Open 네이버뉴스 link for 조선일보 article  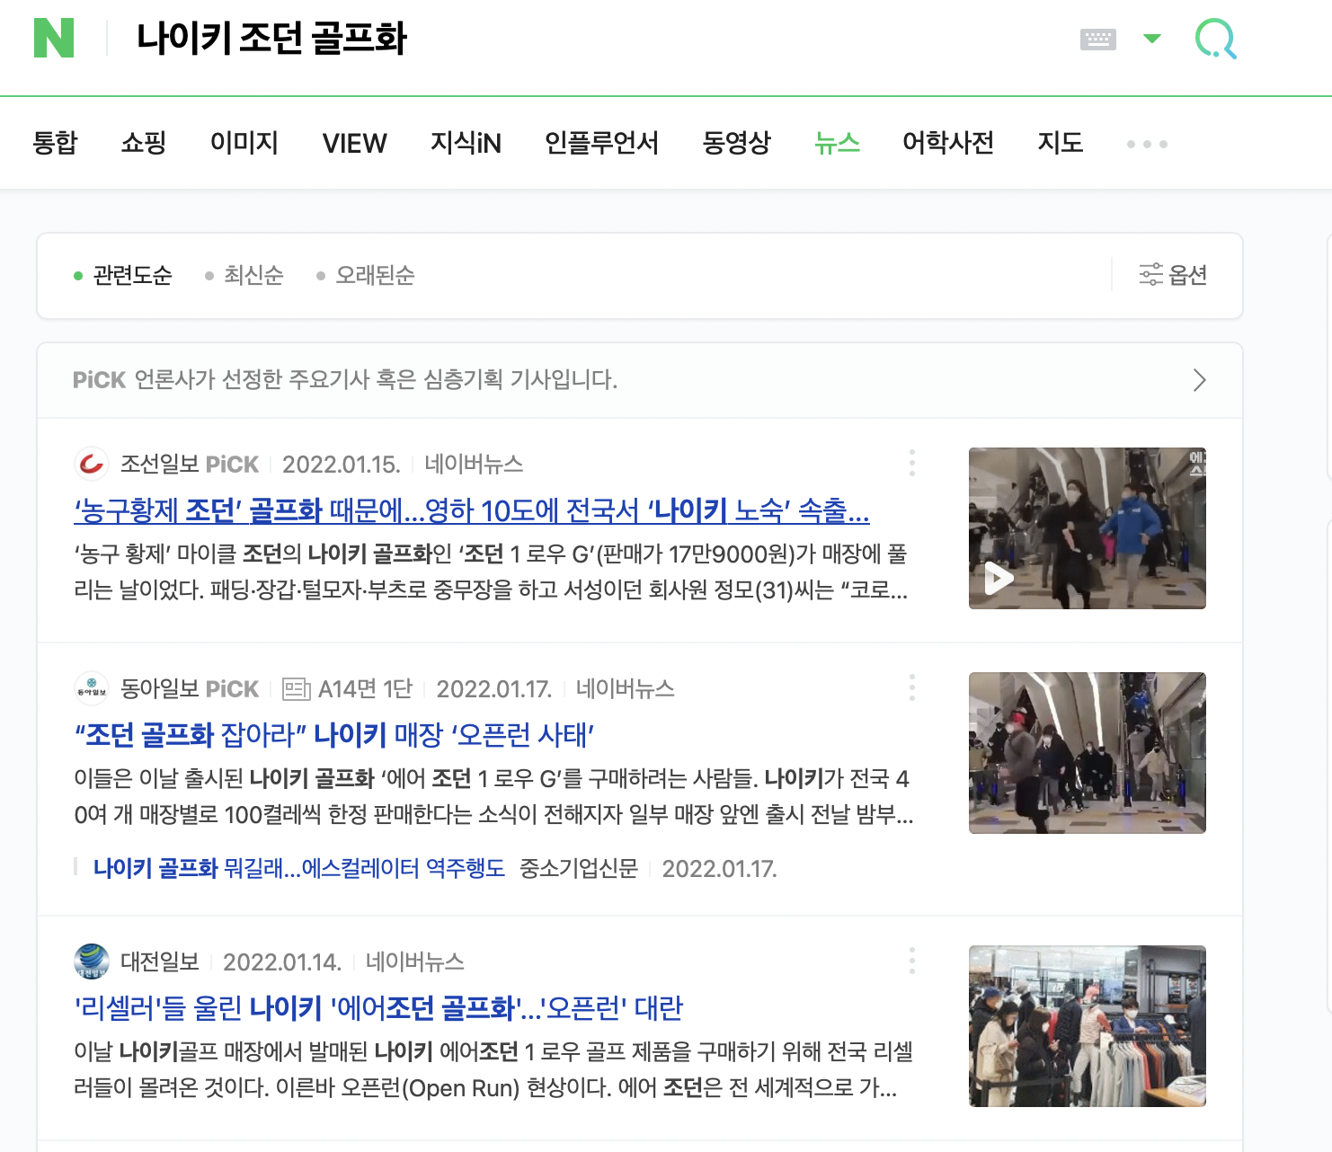[x=474, y=464]
